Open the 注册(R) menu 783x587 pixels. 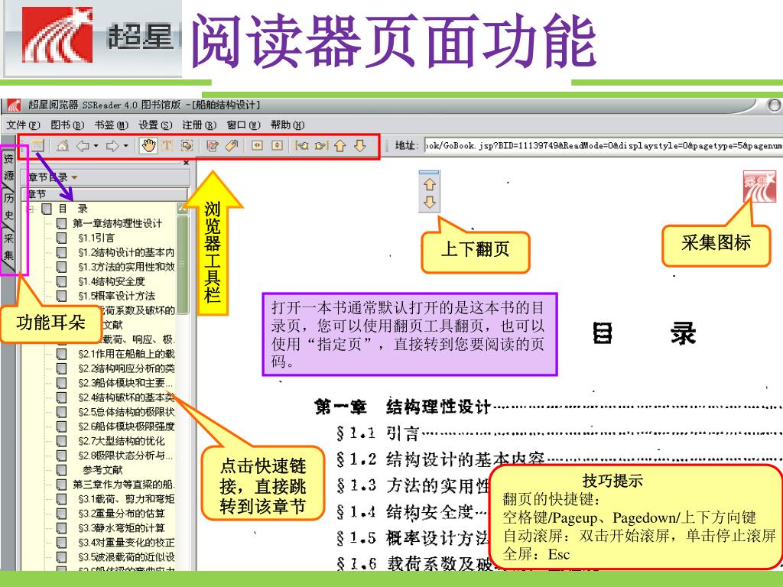tap(200, 125)
